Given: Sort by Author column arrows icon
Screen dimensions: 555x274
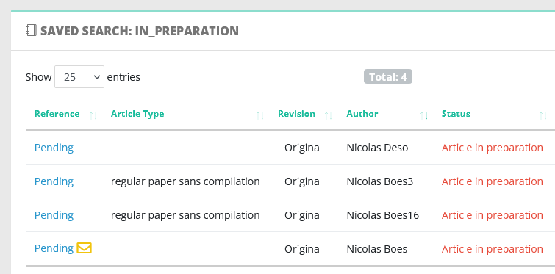Looking at the screenshot, I should click(424, 115).
